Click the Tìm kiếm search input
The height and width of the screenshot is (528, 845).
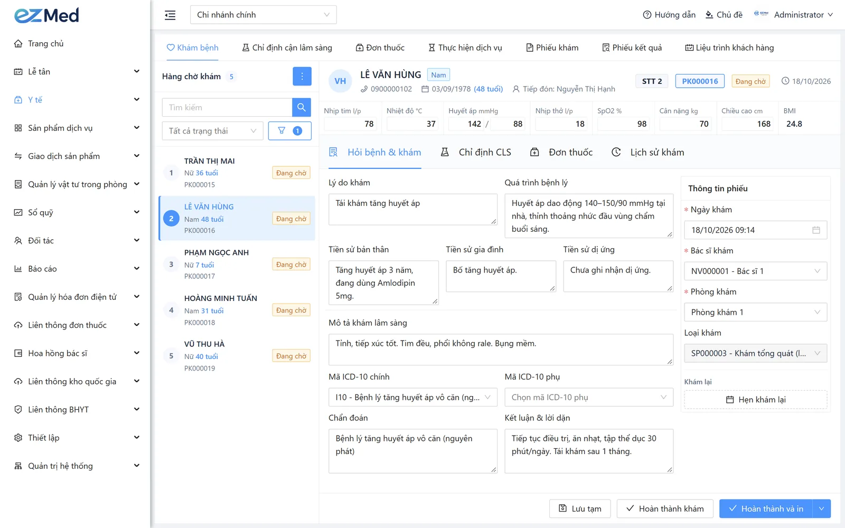click(x=227, y=107)
